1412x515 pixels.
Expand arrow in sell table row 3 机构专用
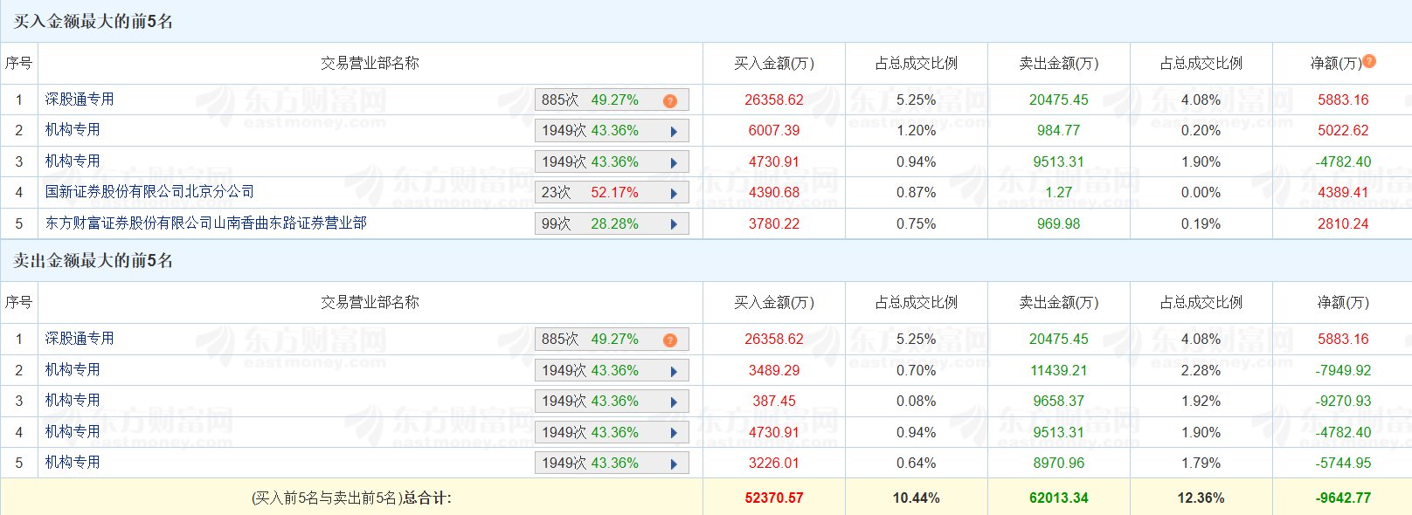tap(674, 402)
